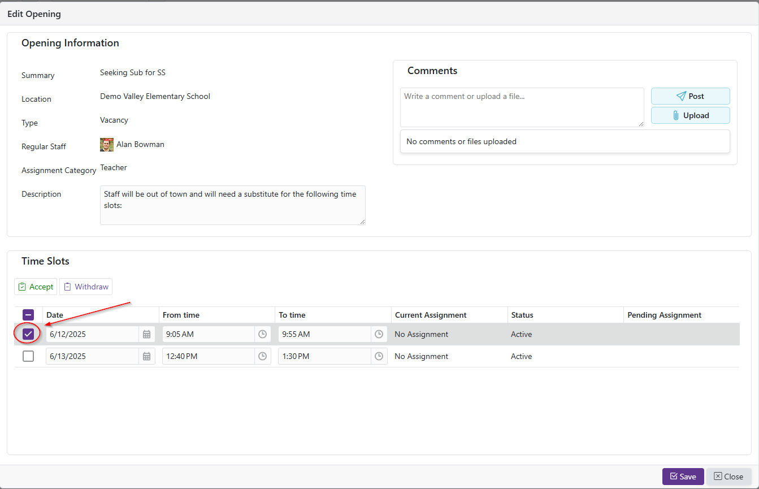This screenshot has height=489, width=759.
Task: Click Alan Bowman's profile photo
Action: [107, 145]
